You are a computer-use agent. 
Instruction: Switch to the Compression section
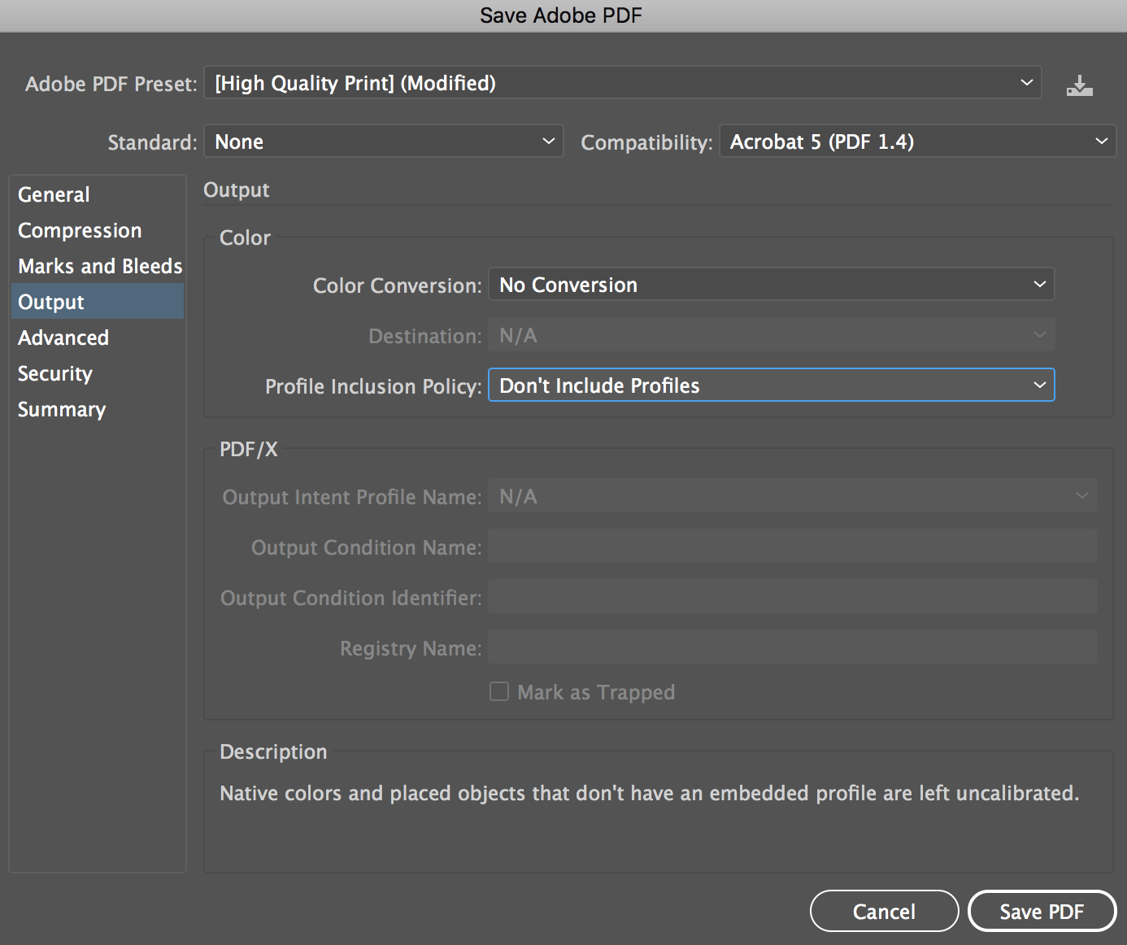coord(97,230)
